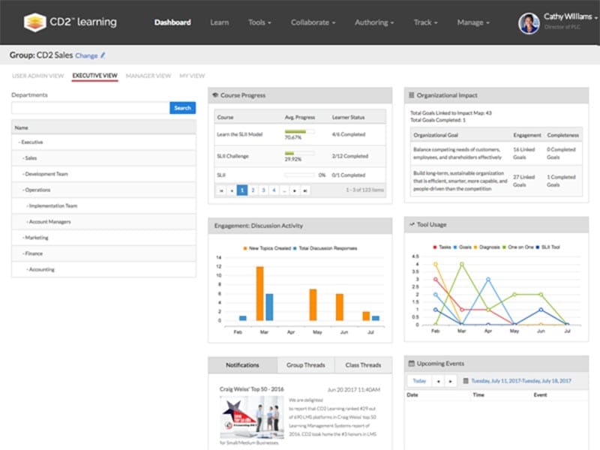Open the Authoring dropdown menu
Screen dimensions: 600x450
373,22
